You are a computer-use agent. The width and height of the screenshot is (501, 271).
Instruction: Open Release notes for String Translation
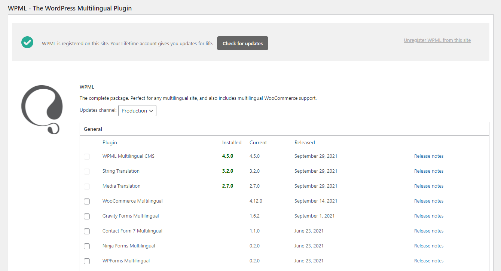pyautogui.click(x=429, y=171)
